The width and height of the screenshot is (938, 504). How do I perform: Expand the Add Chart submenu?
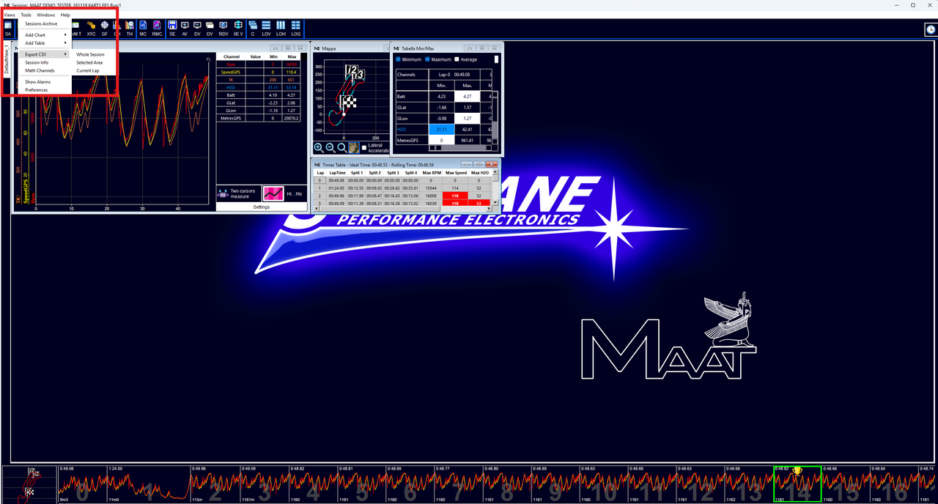click(45, 35)
